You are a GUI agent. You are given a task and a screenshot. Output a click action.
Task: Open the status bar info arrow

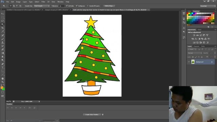pyautogui.click(x=39, y=102)
